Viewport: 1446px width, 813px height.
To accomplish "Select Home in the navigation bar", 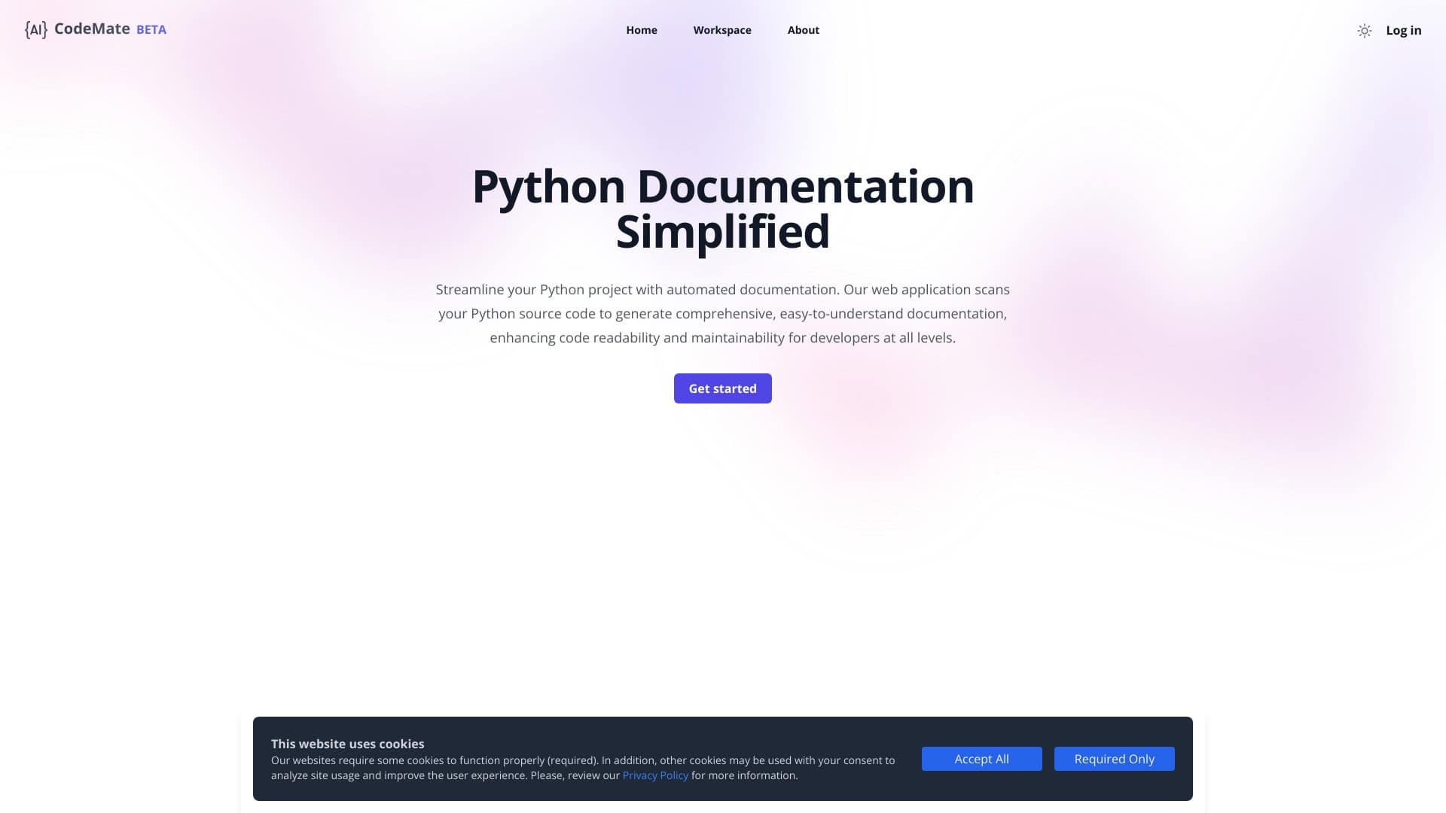I will click(641, 30).
